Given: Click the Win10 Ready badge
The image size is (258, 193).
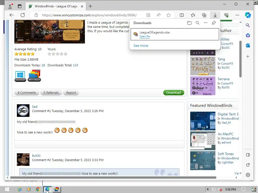Looking at the screenshot, I should click(20, 76).
